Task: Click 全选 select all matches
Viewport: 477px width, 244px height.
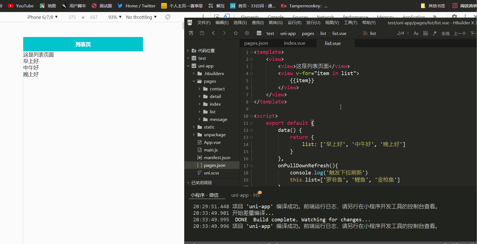Action: coord(446,33)
